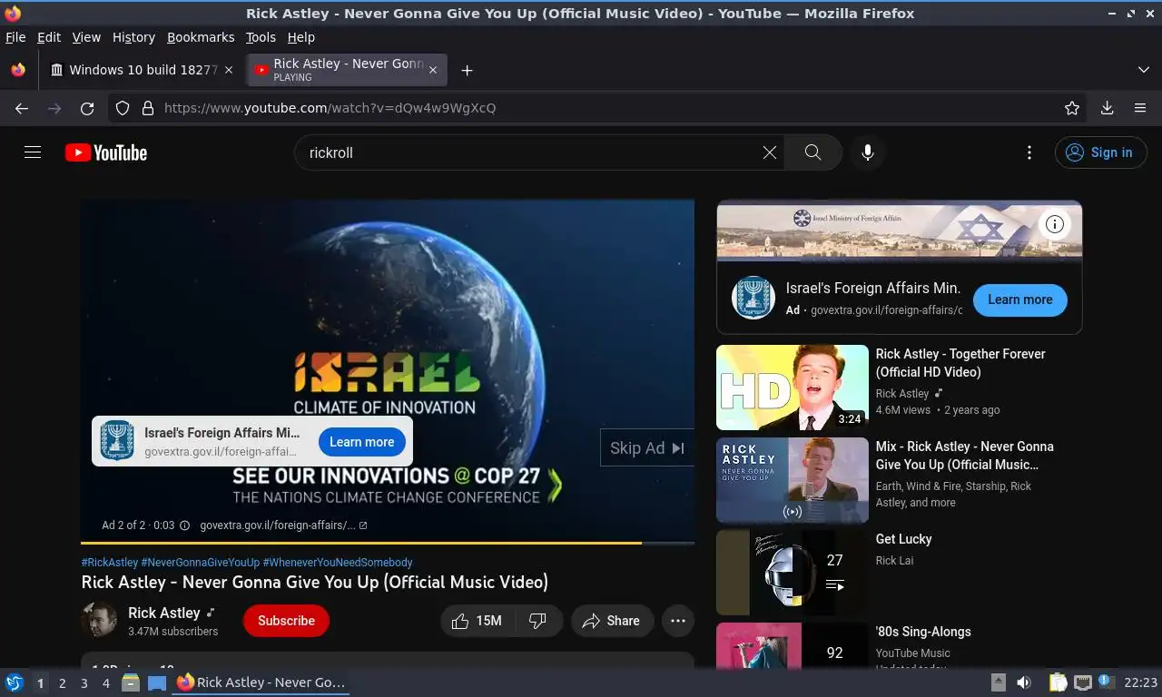Open govextra.gov.il link under video ad
This screenshot has height=697, width=1162.
click(283, 525)
